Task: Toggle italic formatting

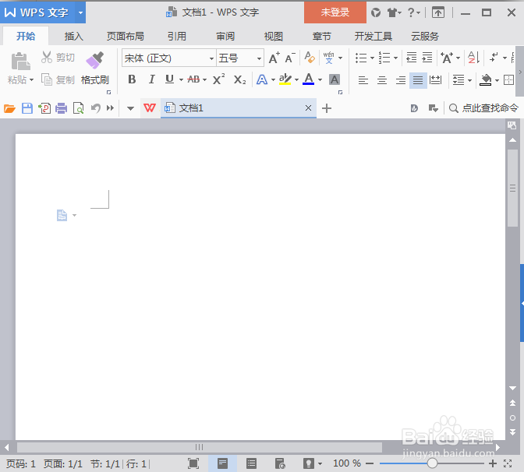Action: point(152,79)
